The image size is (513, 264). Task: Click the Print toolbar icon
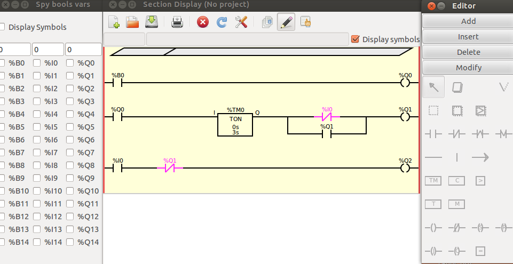[177, 22]
